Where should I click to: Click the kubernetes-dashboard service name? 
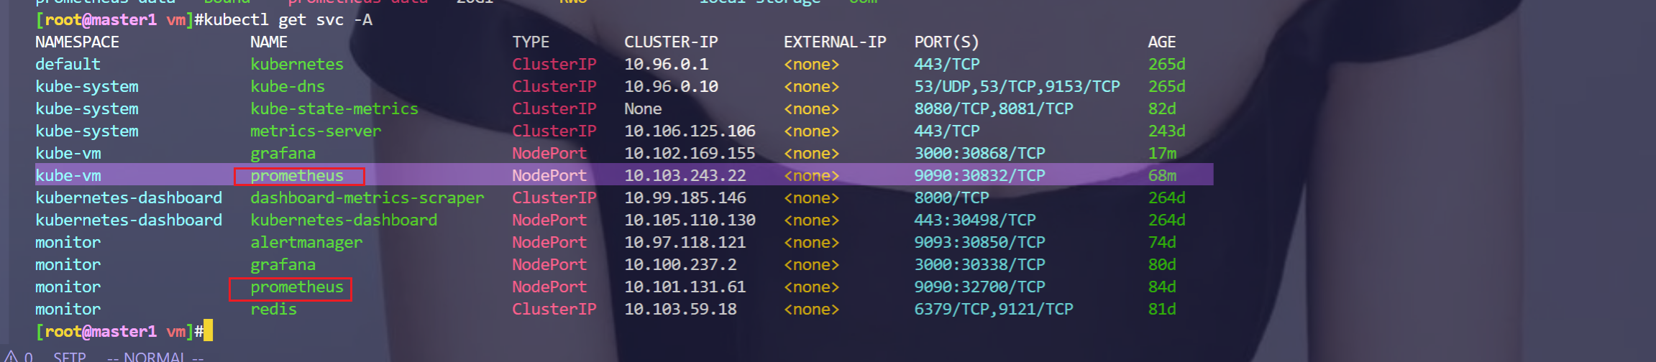point(344,220)
